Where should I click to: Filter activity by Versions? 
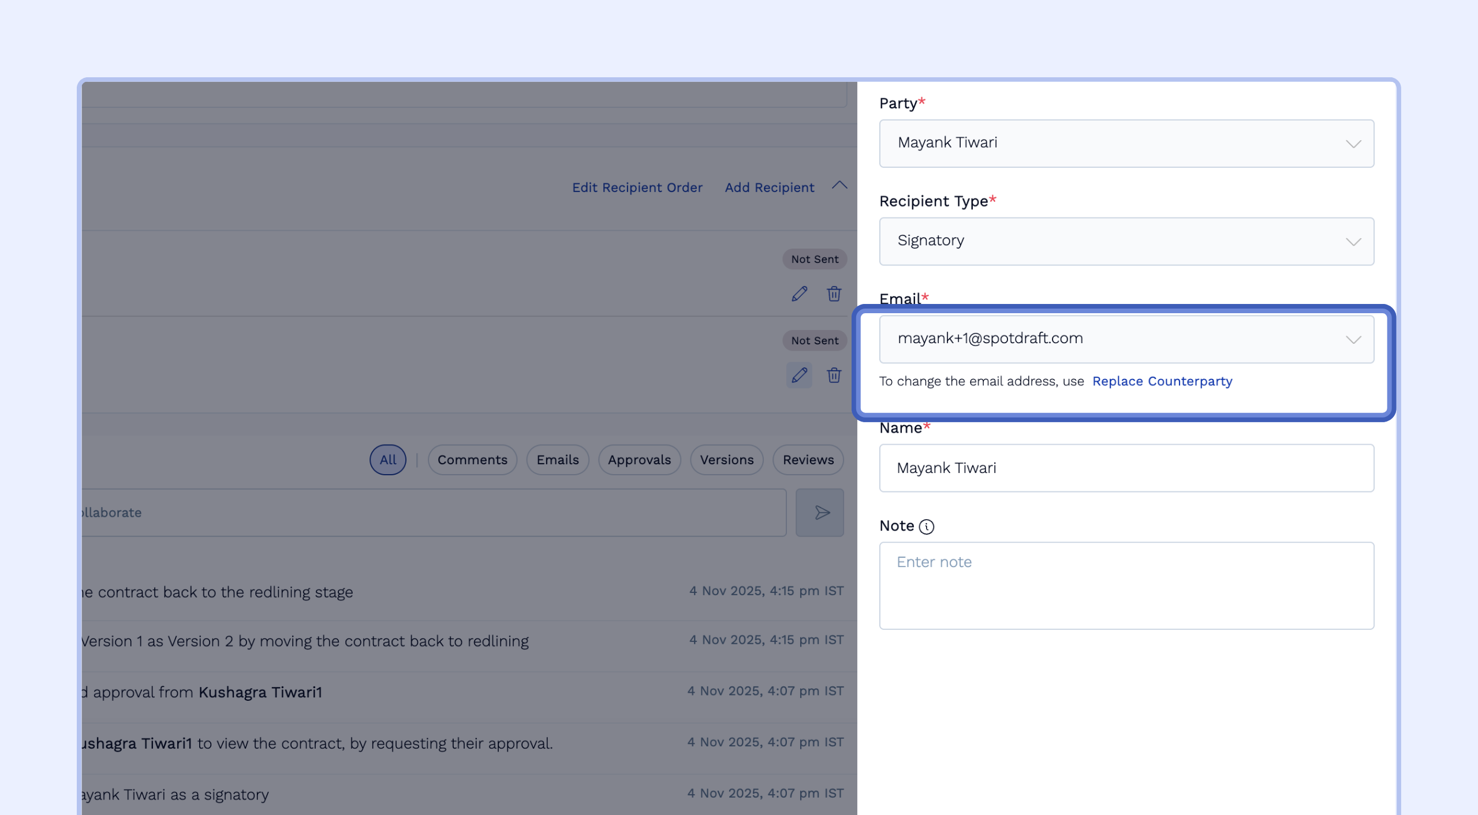coord(726,460)
